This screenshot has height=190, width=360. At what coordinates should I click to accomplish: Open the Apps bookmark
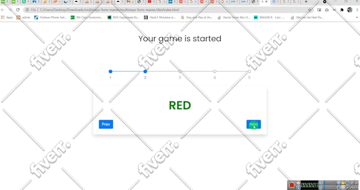(7, 17)
